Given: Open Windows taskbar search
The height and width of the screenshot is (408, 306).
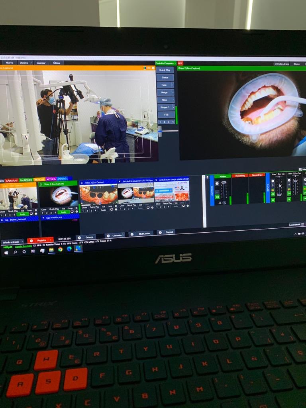Looking at the screenshot, I should [15, 252].
